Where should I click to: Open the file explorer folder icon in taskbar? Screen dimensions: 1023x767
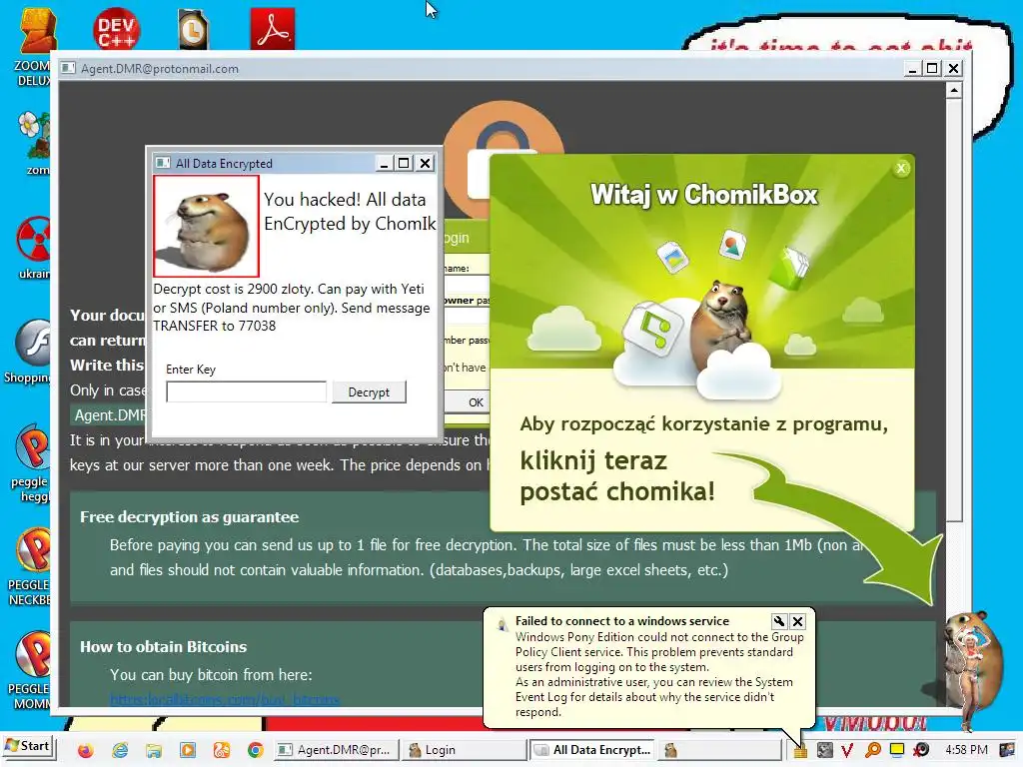pyautogui.click(x=154, y=750)
